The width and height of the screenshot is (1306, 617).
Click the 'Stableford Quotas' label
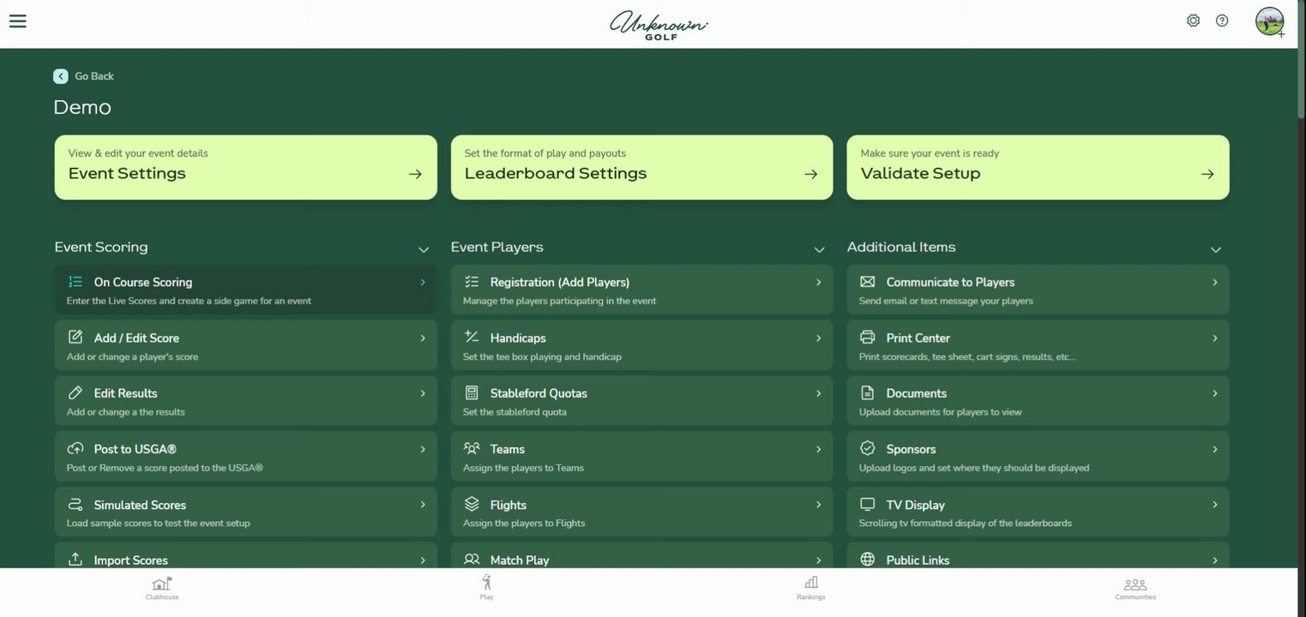[x=539, y=393]
